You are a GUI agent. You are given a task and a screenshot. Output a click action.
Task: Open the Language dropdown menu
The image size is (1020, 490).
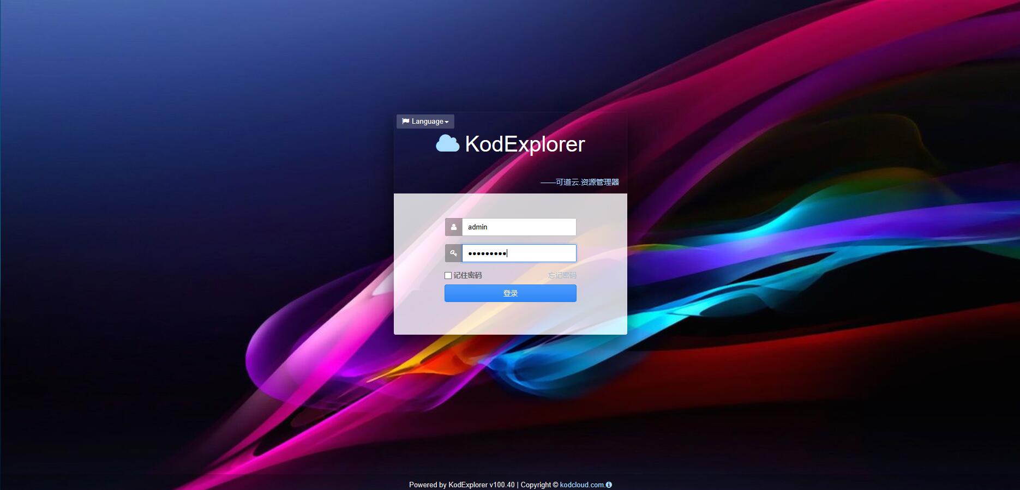coord(425,122)
